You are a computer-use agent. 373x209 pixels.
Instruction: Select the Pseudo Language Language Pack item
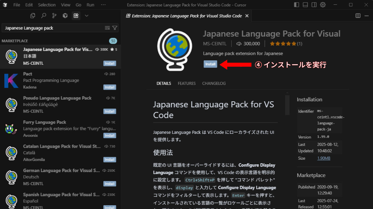tap(60, 105)
